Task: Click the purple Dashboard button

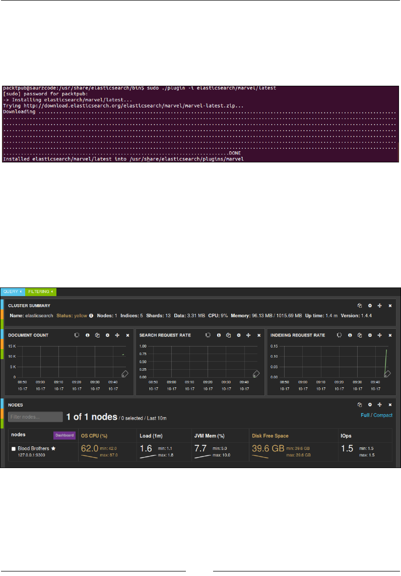Action: [64, 435]
